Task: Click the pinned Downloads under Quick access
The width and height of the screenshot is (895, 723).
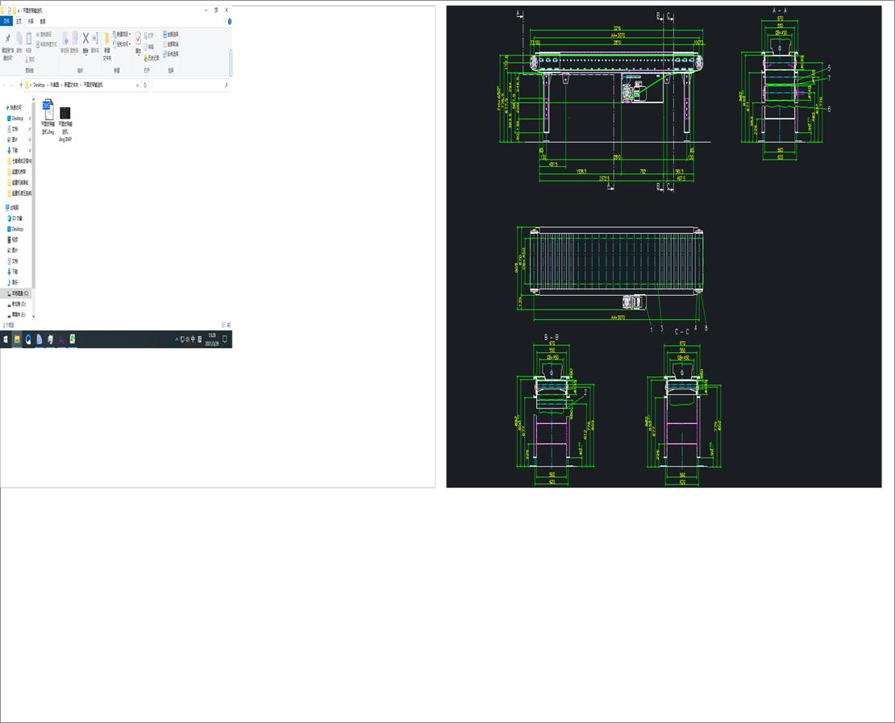Action: [13, 150]
